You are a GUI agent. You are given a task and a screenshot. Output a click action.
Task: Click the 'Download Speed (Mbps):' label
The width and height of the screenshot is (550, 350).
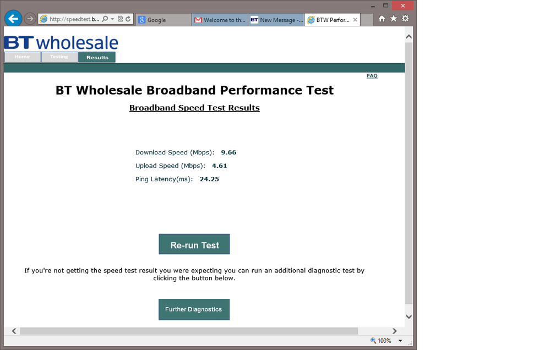pos(175,153)
